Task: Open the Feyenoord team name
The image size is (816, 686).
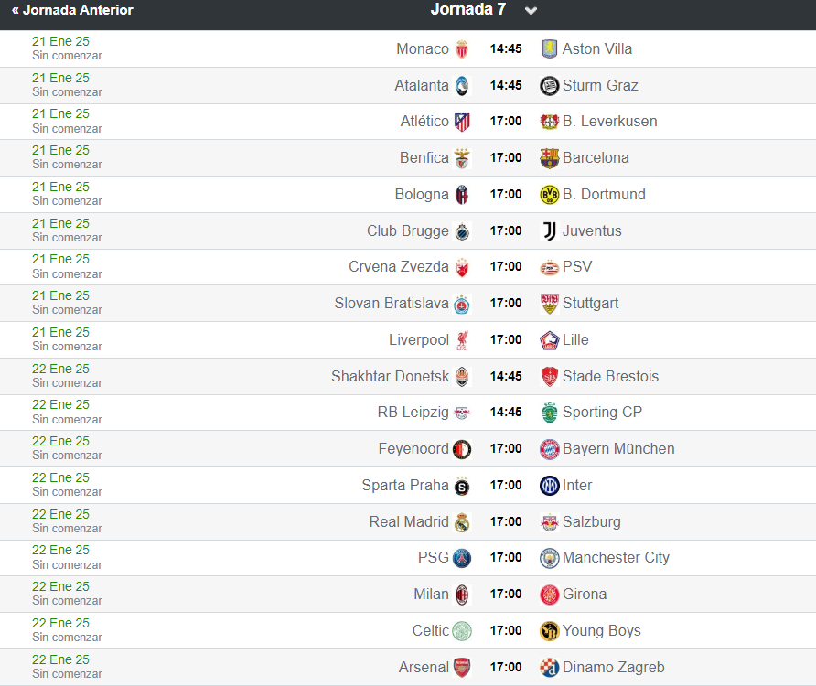Action: [413, 449]
